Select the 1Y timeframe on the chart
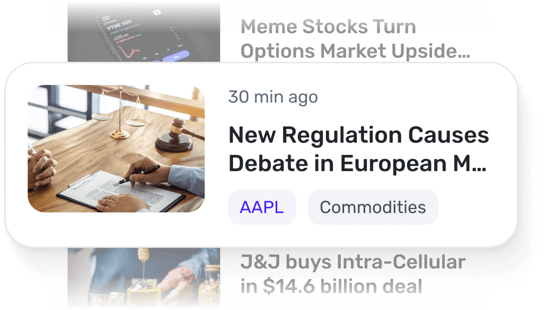The height and width of the screenshot is (310, 554). (168, 51)
